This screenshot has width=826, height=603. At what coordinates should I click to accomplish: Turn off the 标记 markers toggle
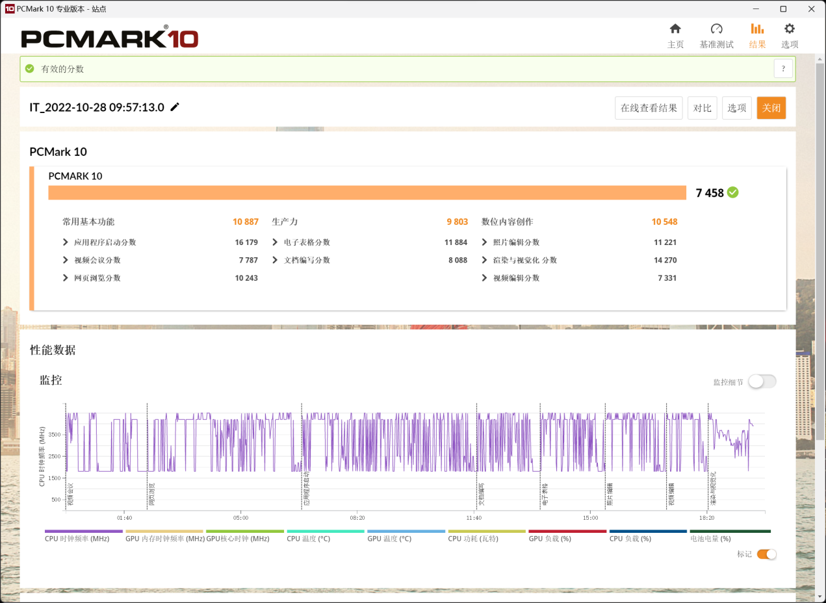[766, 554]
